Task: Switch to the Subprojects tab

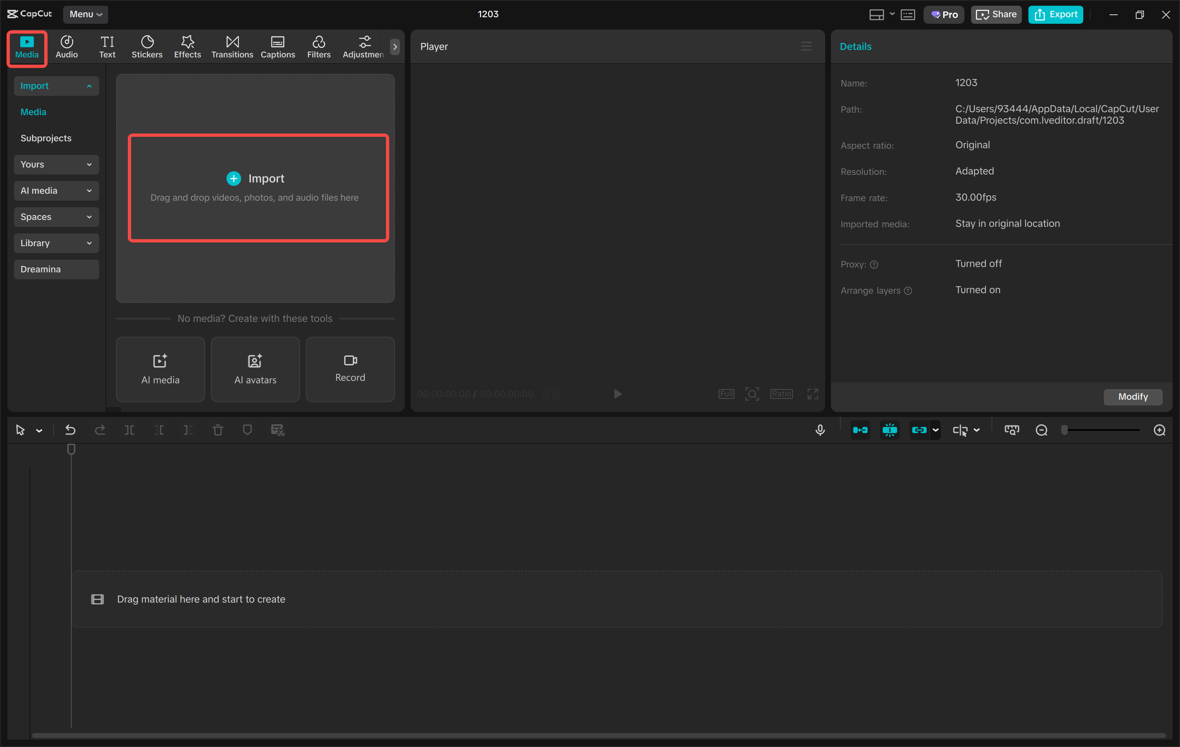Action: click(45, 138)
